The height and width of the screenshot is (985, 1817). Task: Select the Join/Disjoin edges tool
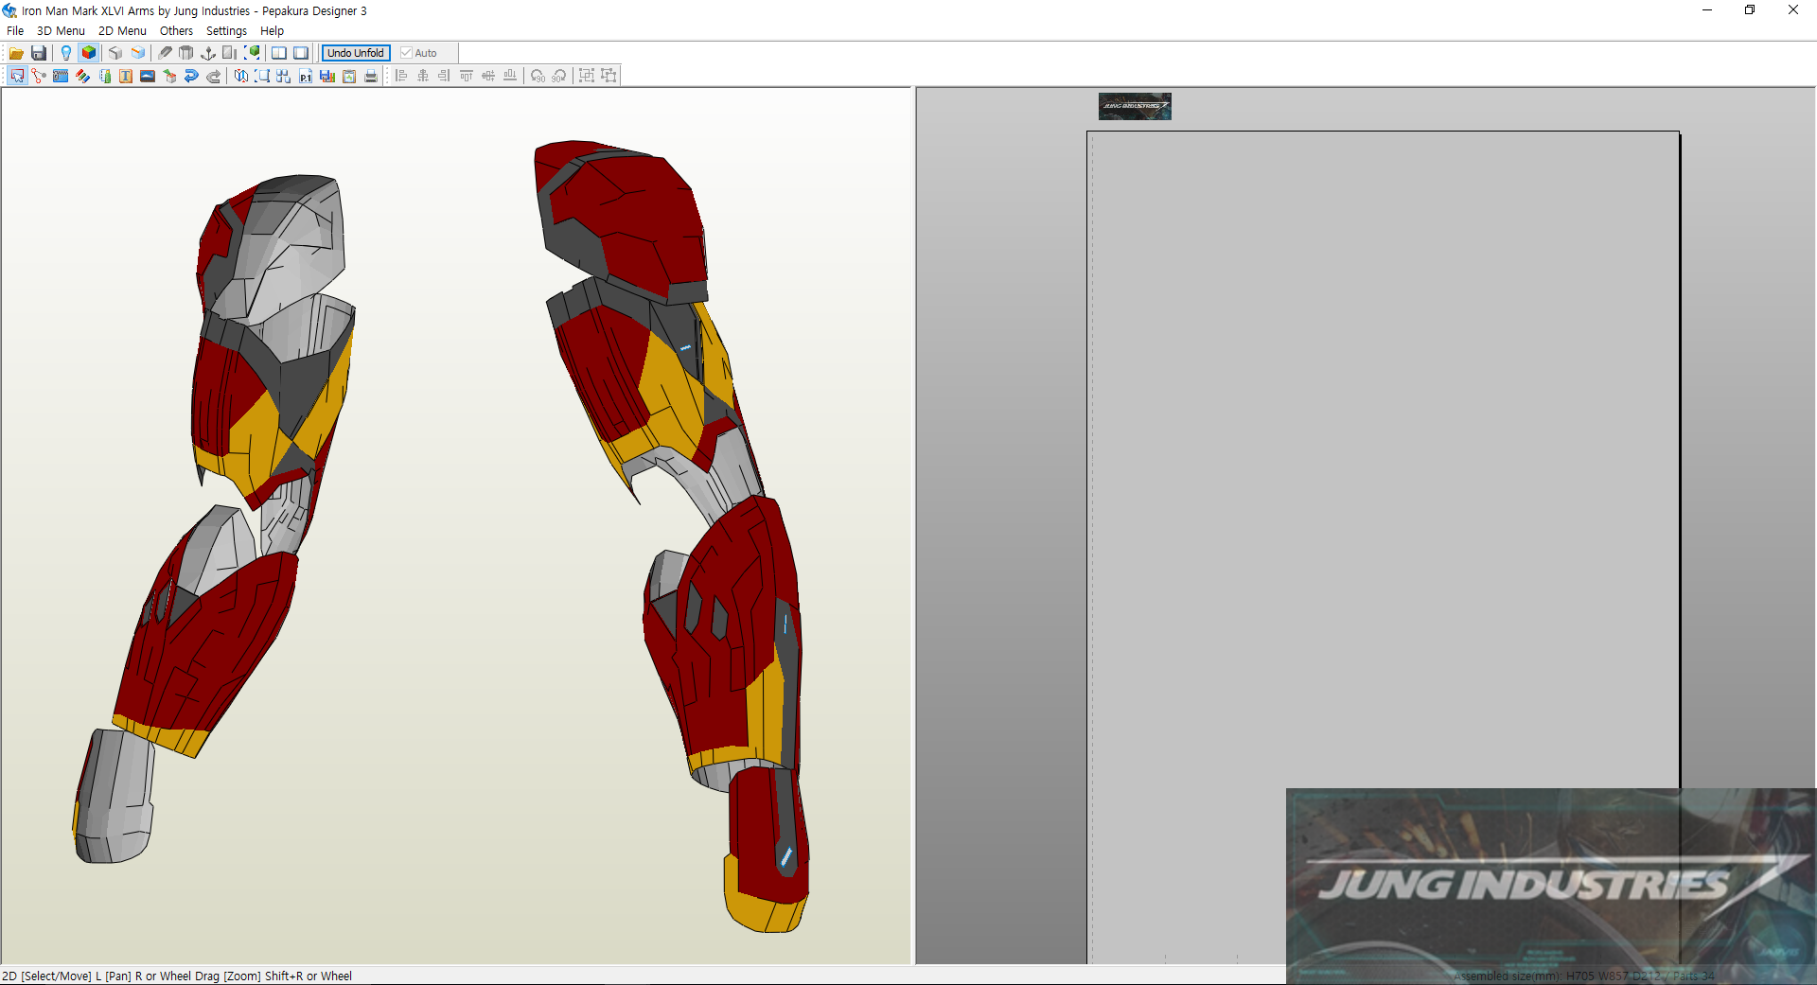39,76
